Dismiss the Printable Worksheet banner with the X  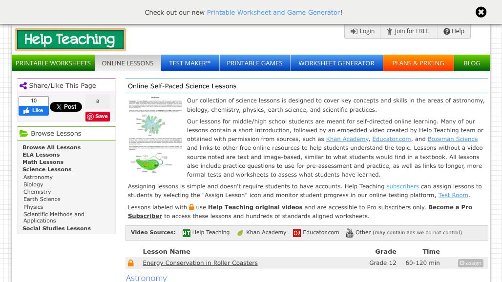[x=481, y=12]
